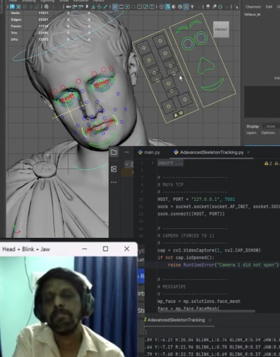The width and height of the screenshot is (280, 357).
Task: Open the run console vertical dots menu
Action: [x=146, y=332]
